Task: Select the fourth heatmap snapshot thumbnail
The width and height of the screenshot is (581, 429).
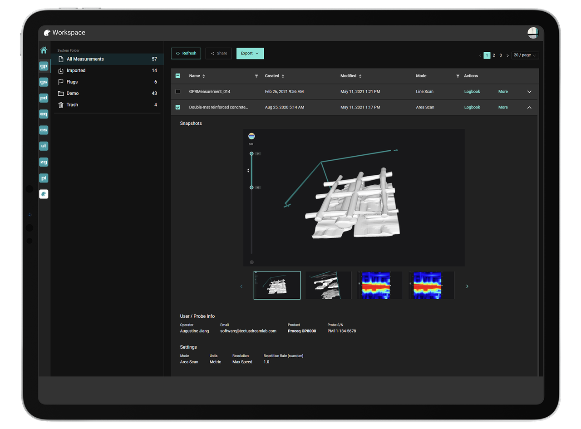Action: pyautogui.click(x=431, y=285)
